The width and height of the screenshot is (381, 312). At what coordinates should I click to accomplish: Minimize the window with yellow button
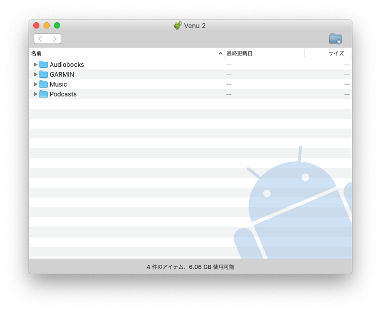[x=47, y=25]
